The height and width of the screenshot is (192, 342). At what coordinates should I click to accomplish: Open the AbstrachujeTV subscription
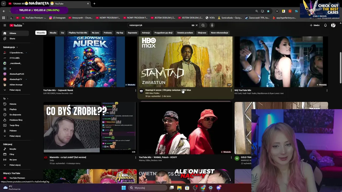tap(15, 79)
